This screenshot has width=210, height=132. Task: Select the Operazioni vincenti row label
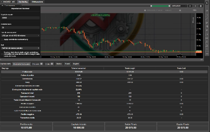pyautogui.click(x=27, y=96)
